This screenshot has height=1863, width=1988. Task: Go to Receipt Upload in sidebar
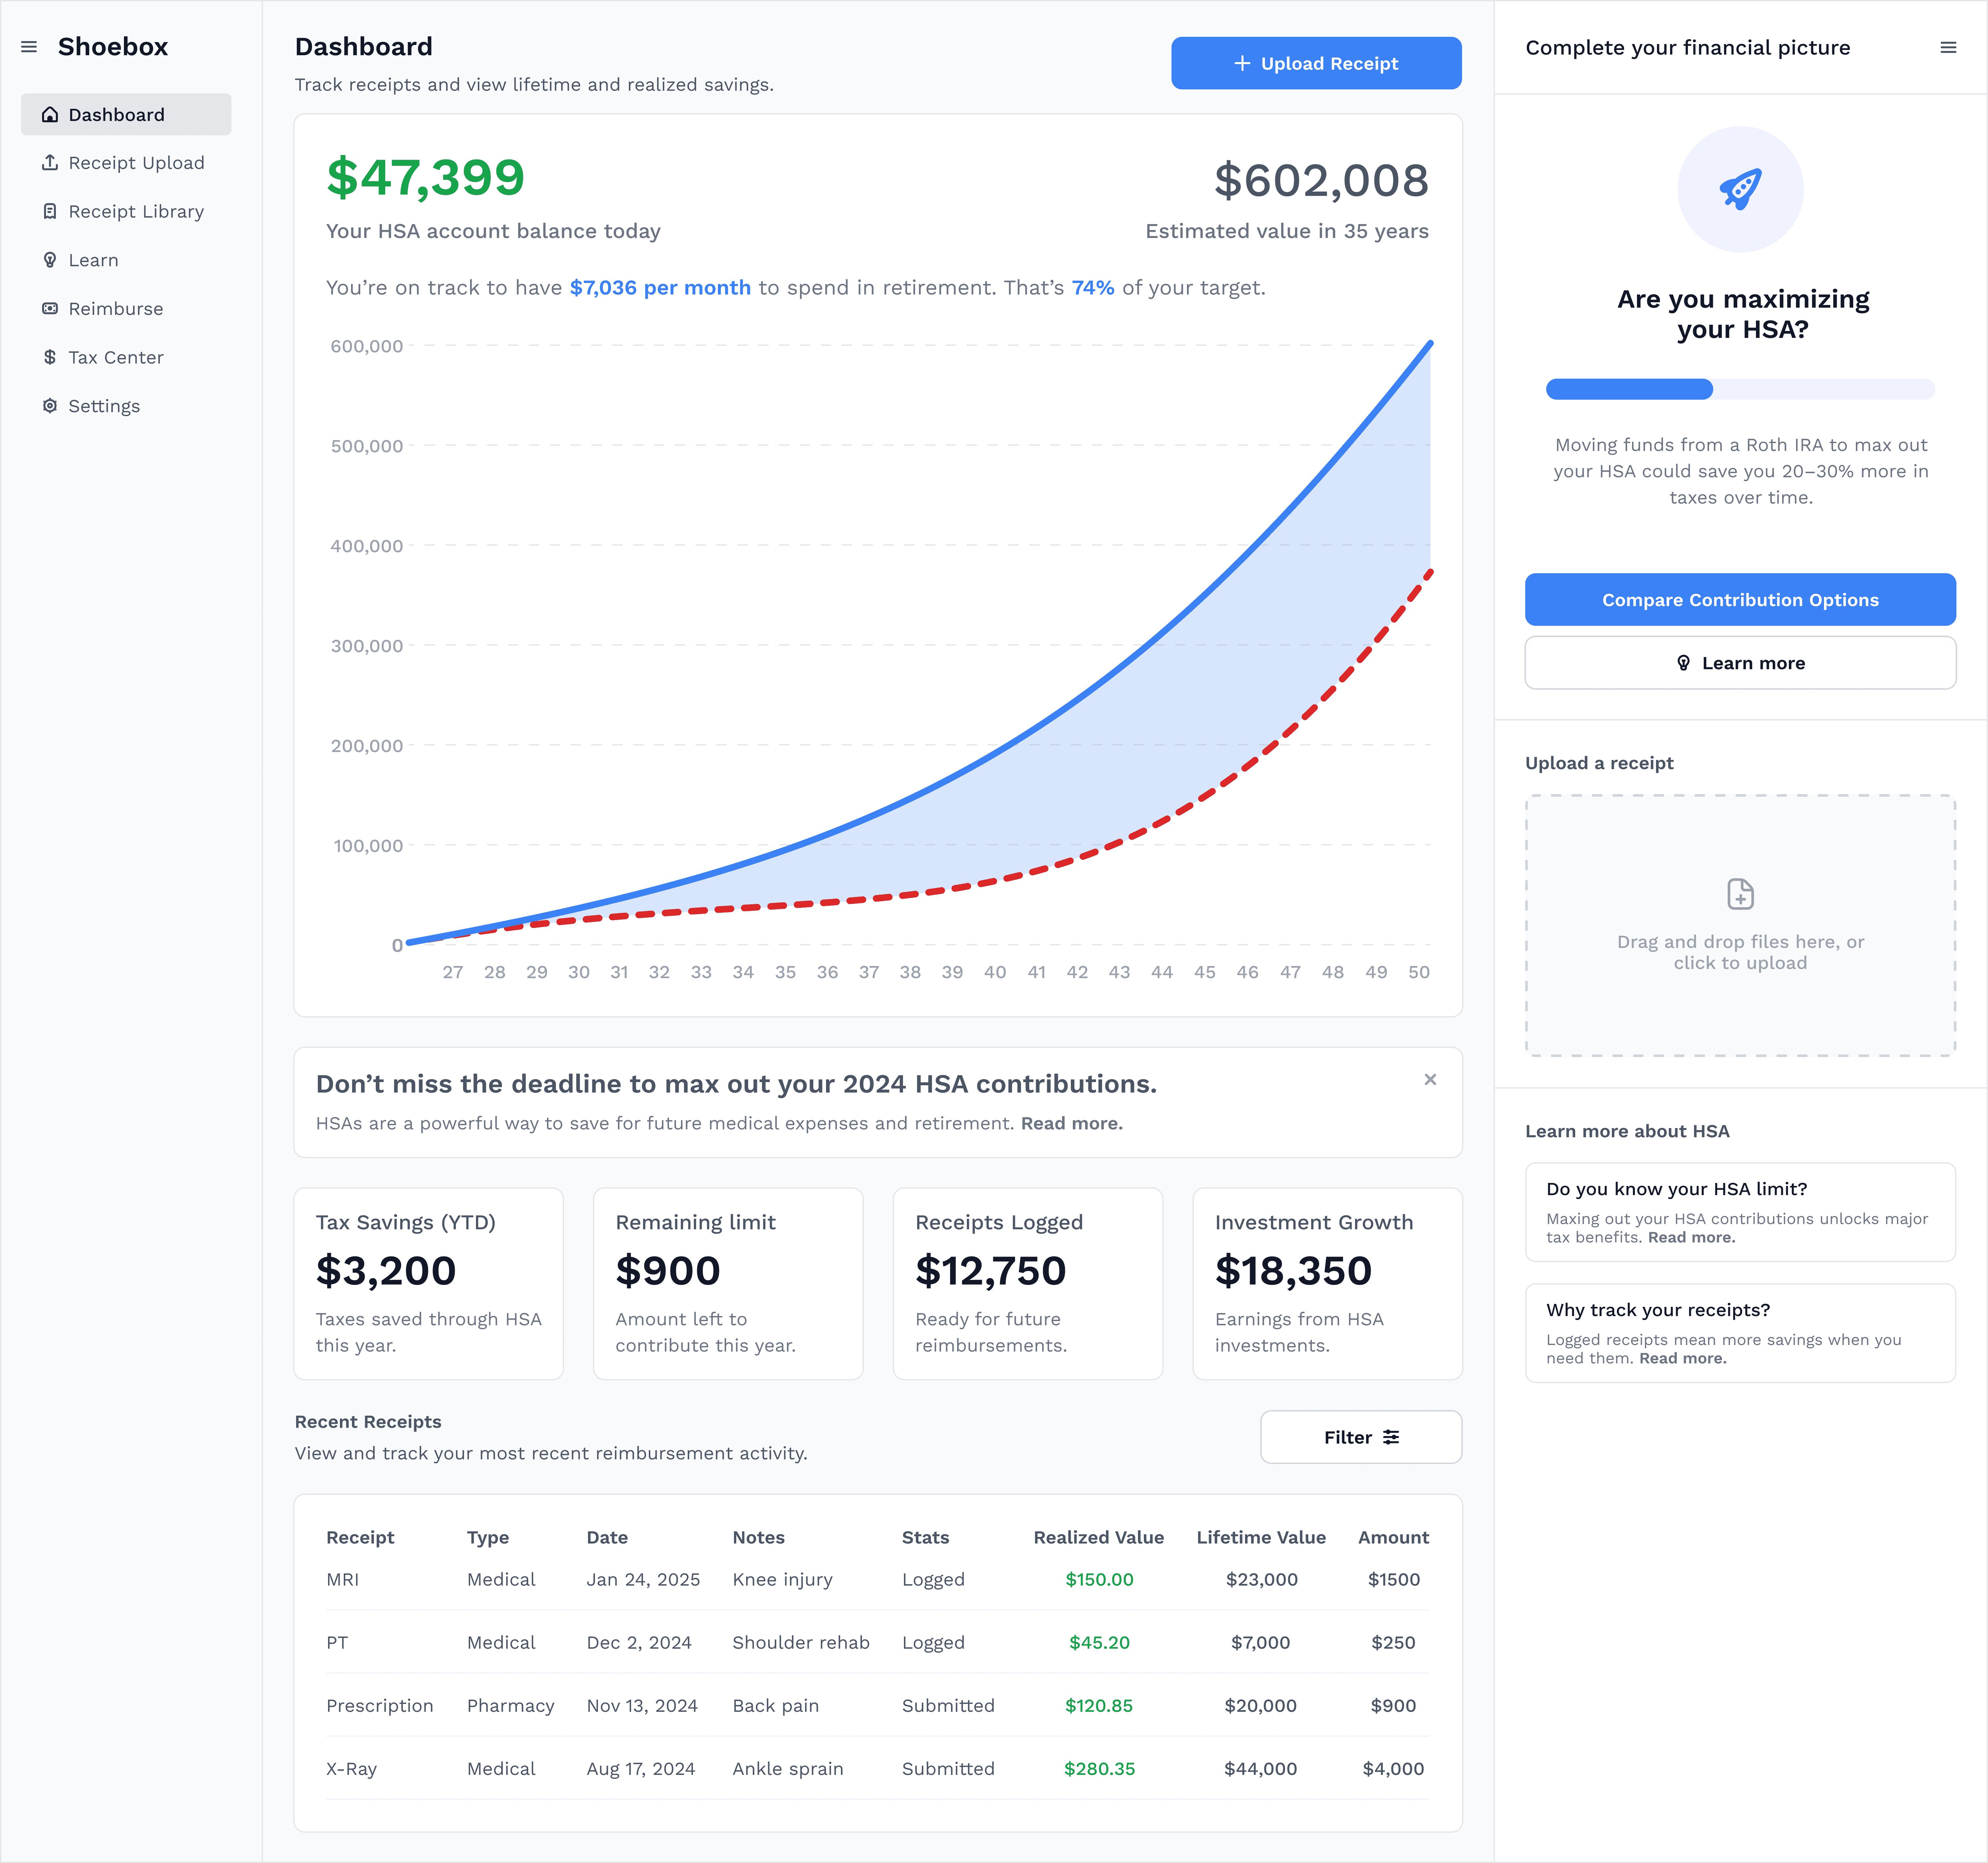(x=126, y=163)
